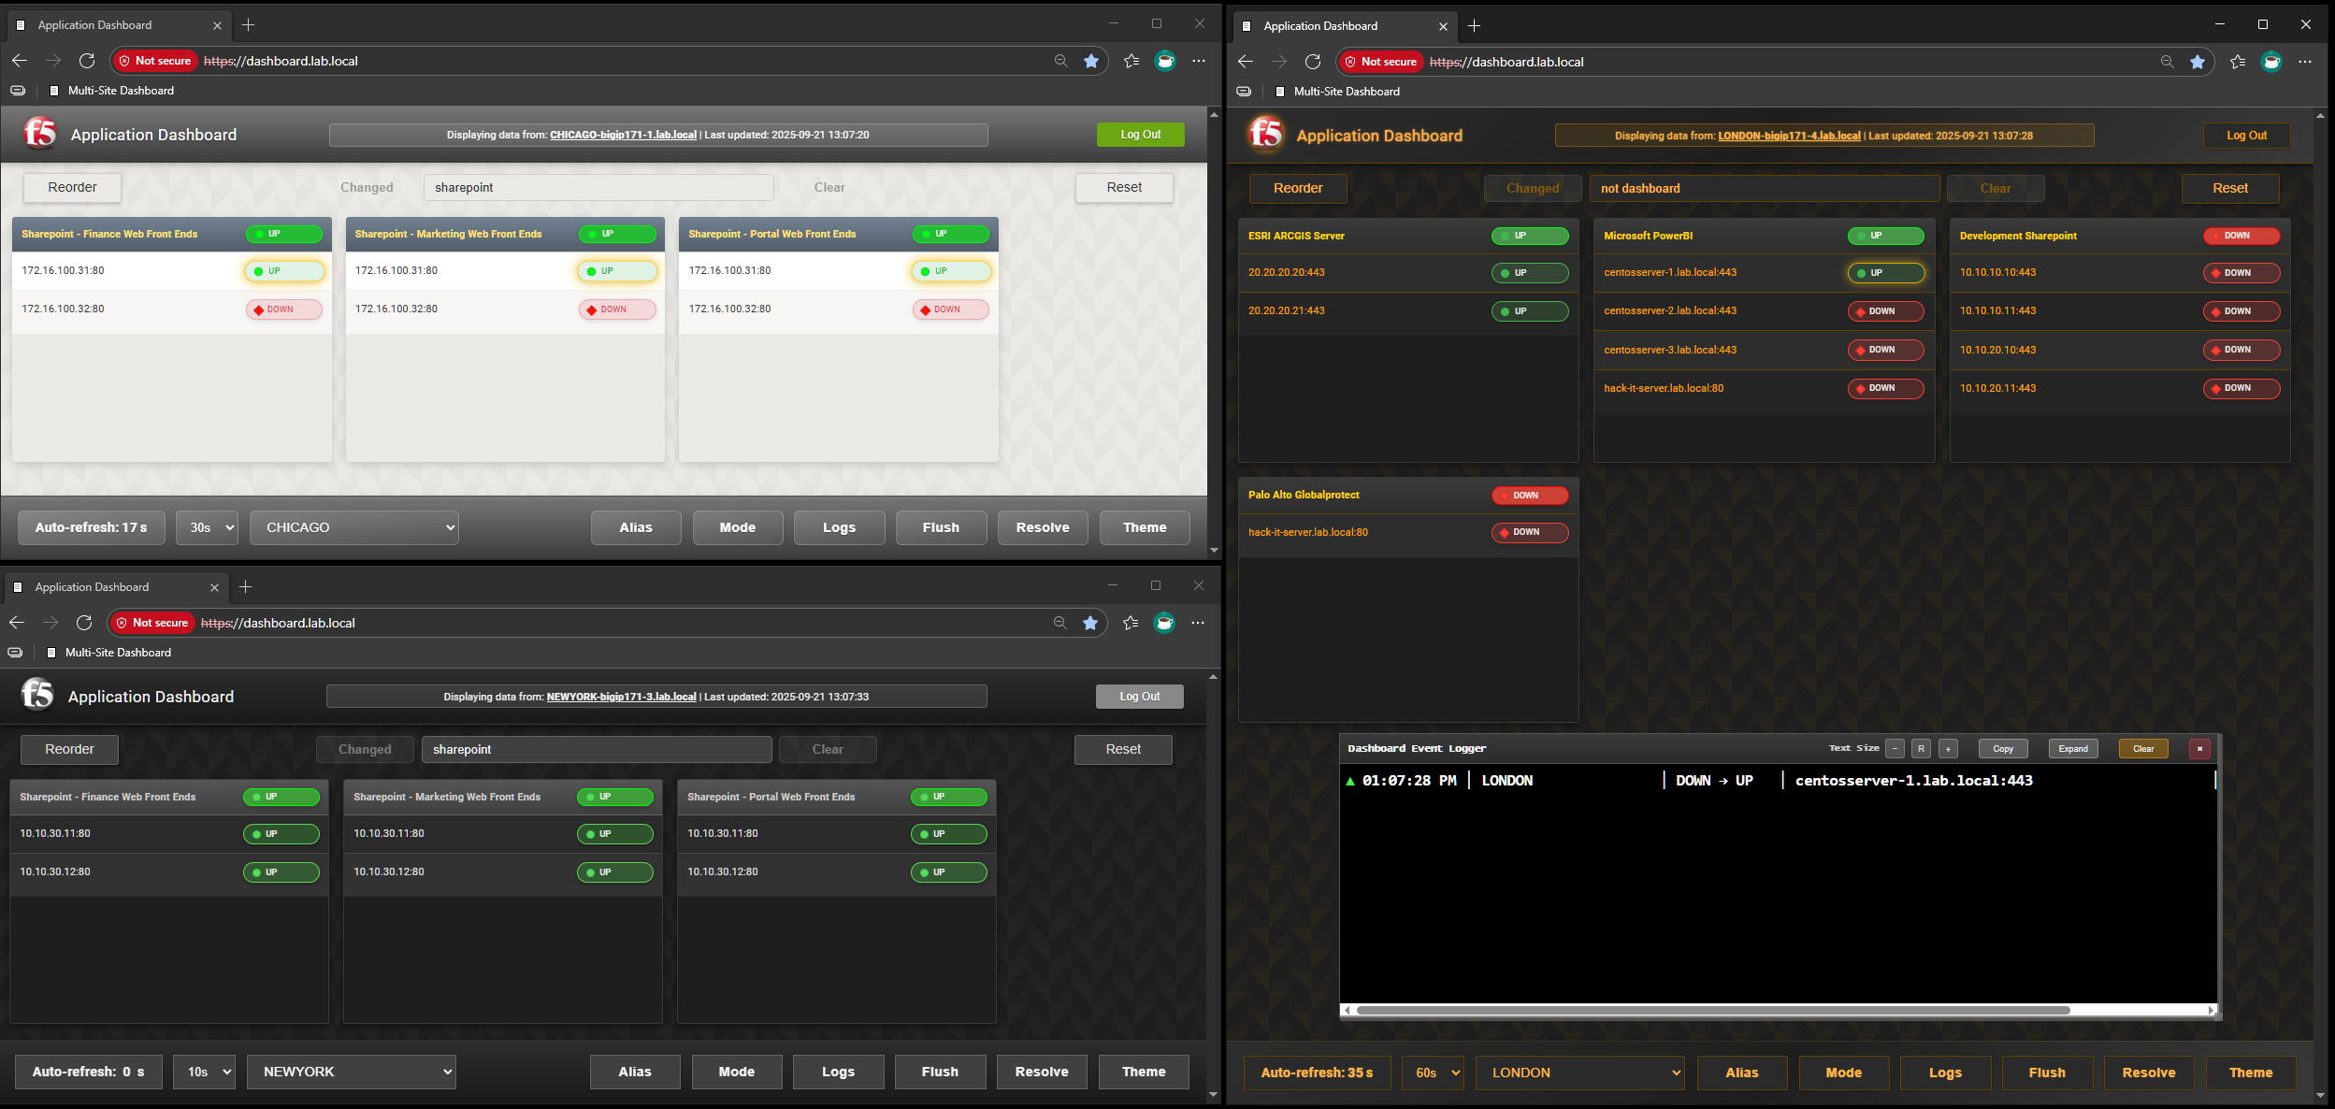Viewport: 2335px width, 1109px height.
Task: Click the F5 logo in London dashboard
Action: coord(1266,135)
